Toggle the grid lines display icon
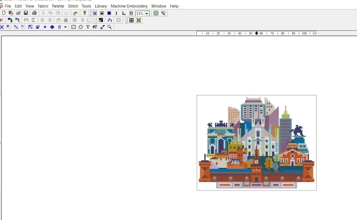The width and height of the screenshot is (357, 220). coord(131,20)
